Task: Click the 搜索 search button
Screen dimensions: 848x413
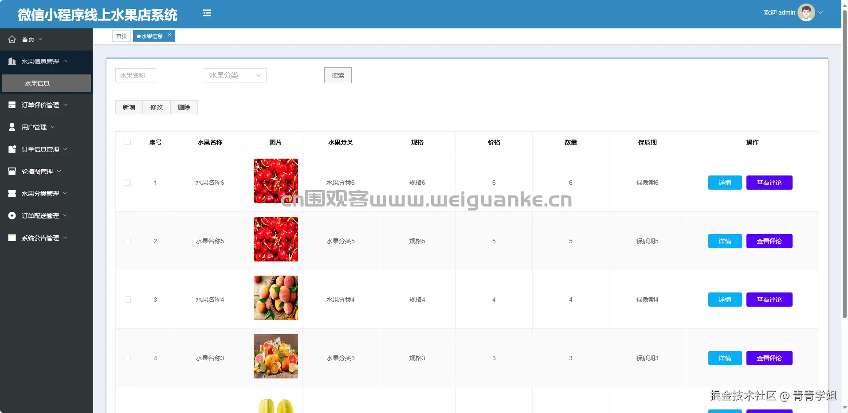Action: point(338,75)
